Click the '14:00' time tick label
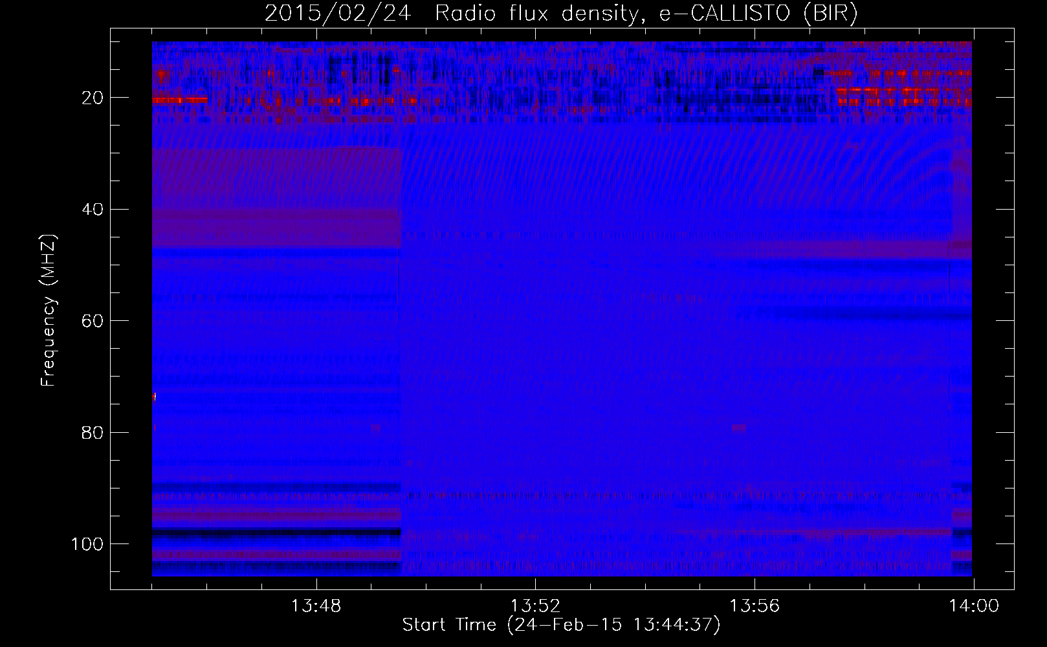The image size is (1047, 647). pyautogui.click(x=974, y=606)
